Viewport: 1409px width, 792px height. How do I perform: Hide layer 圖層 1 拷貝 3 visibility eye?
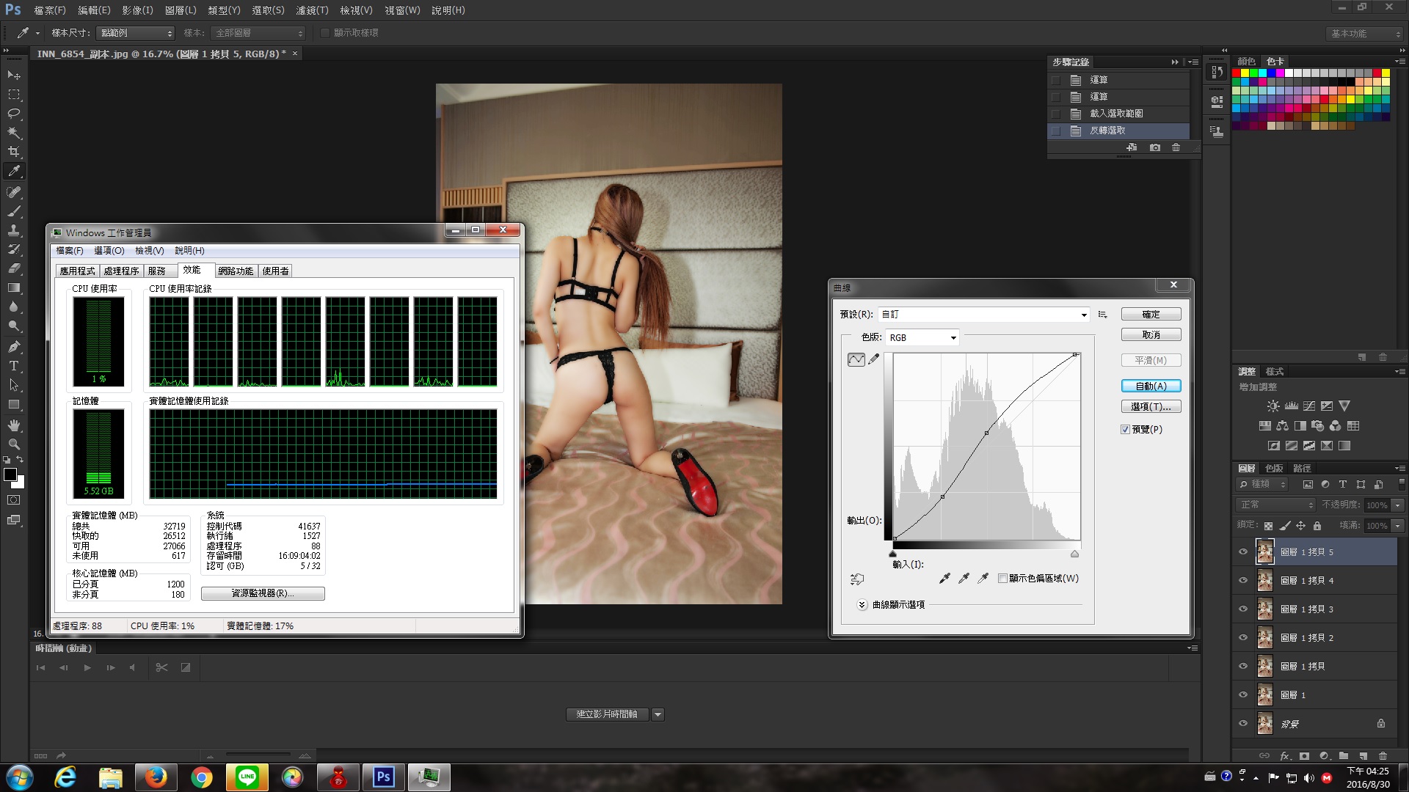pos(1243,609)
